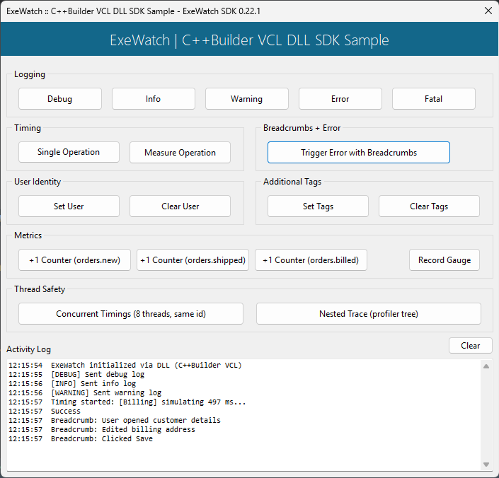Click activity log scrollbar down arrow
Image resolution: width=499 pixels, height=478 pixels.
click(x=486, y=465)
